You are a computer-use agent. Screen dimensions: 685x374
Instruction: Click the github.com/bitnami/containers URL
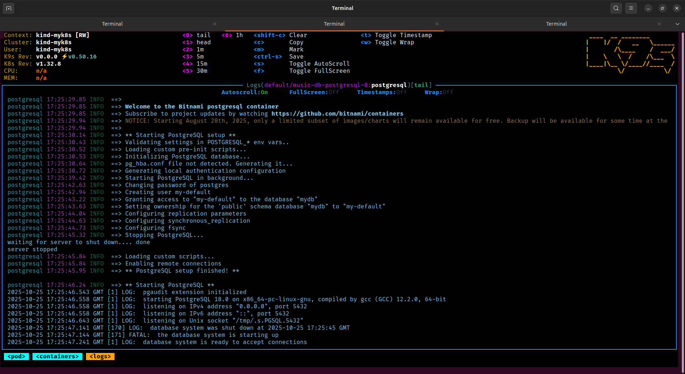coord(337,114)
